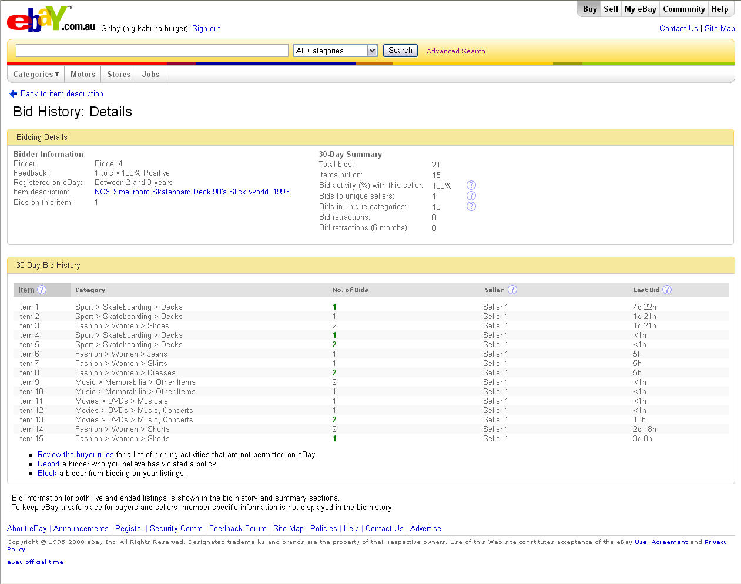Click Fashion > Women > Dresses category text
The image size is (741, 584).
125,373
